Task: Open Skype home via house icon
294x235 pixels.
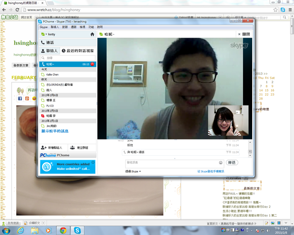Action: [92, 34]
